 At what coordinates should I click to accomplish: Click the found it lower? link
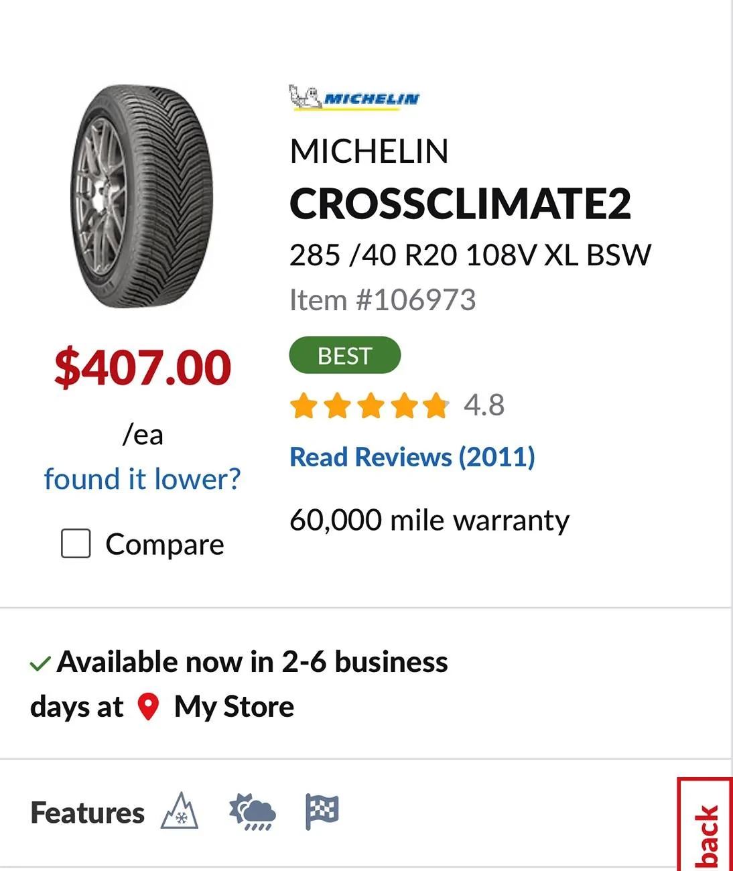[142, 479]
